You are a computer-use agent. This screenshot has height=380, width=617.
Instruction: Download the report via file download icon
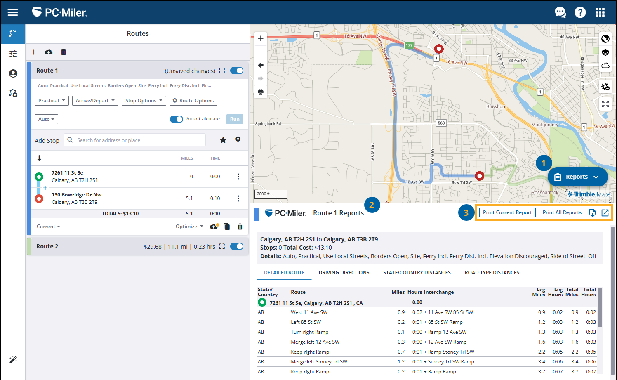coord(593,212)
